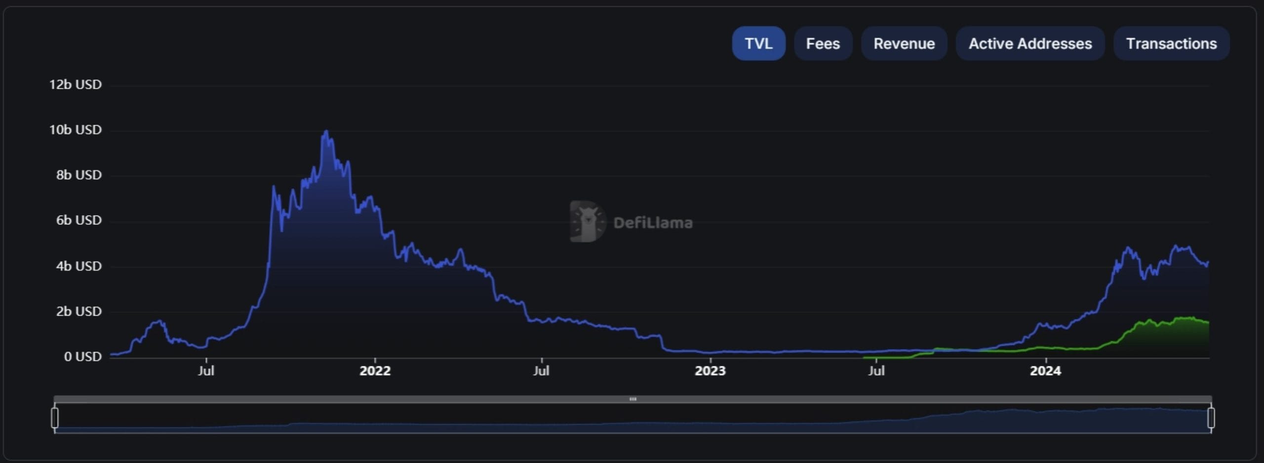Click the left handle of the range selector
Image resolution: width=1264 pixels, height=463 pixels.
click(55, 417)
